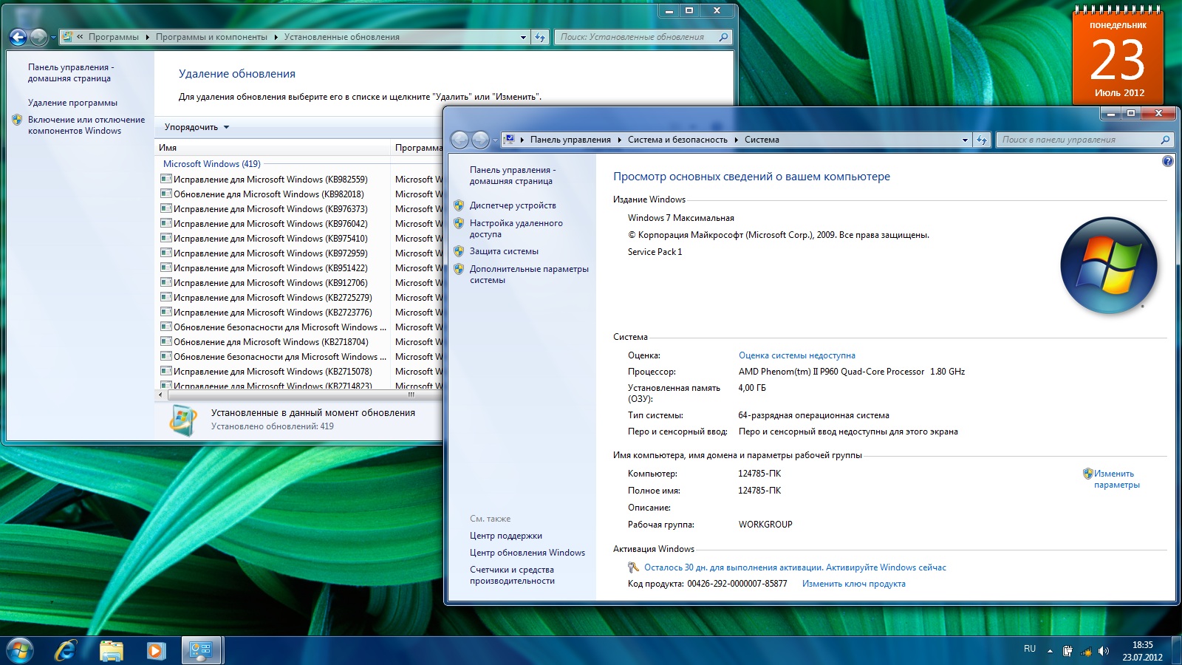The width and height of the screenshot is (1182, 665).
Task: Open Центр обновления Windows link
Action: tap(527, 553)
